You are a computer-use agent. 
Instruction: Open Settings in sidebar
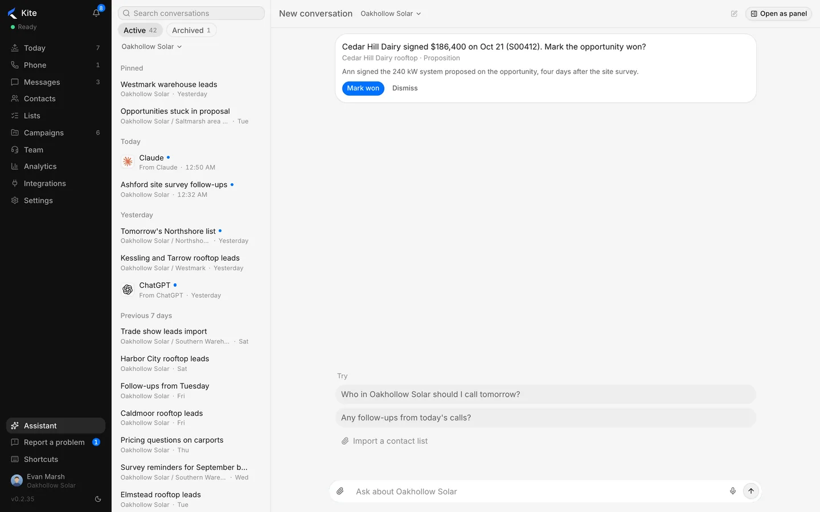56,201
